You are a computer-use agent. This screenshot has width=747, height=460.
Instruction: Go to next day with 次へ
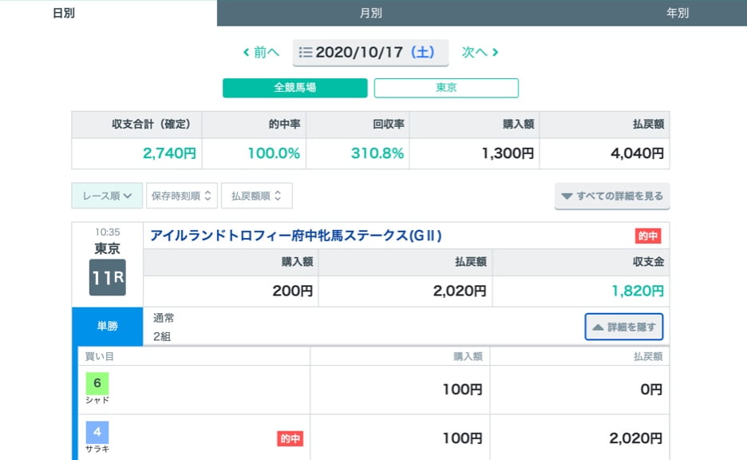(480, 52)
